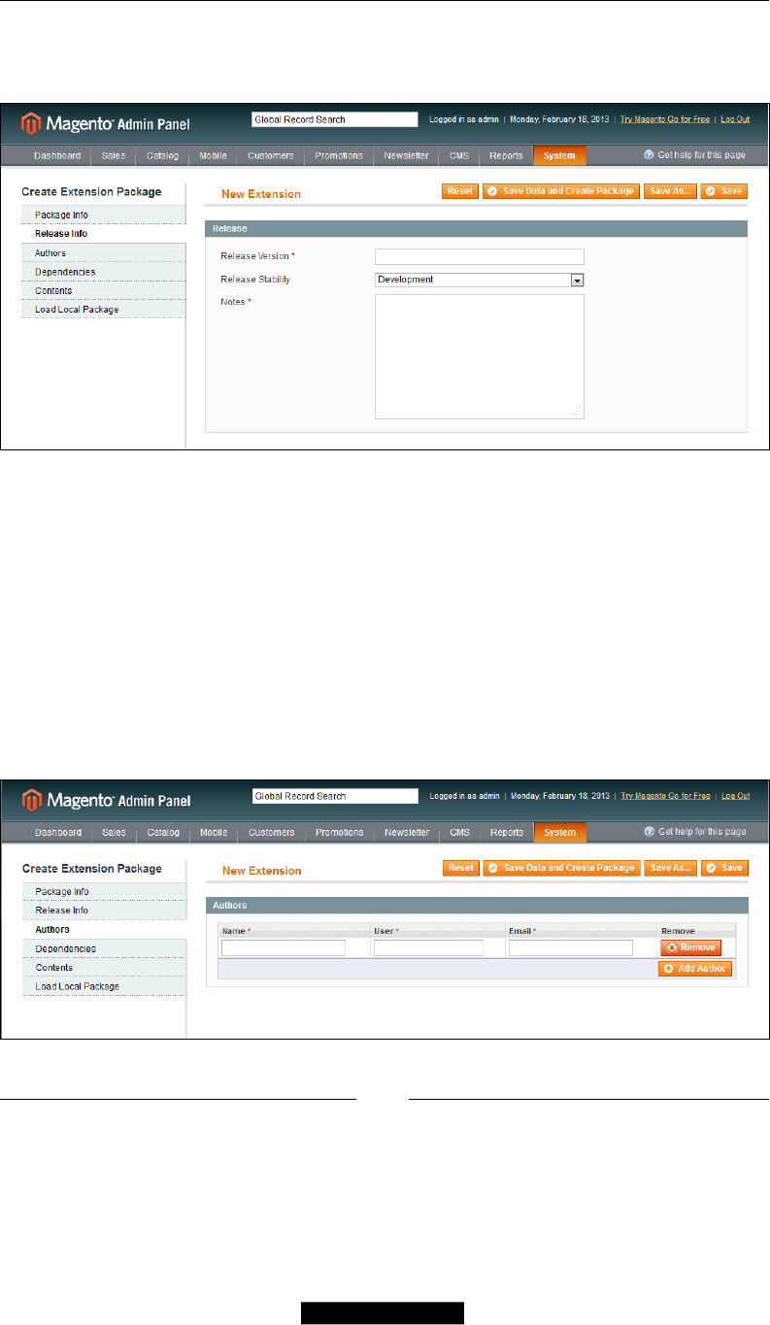Open CMS menu on the Authors page
770x1325 pixels.
pyautogui.click(x=460, y=833)
